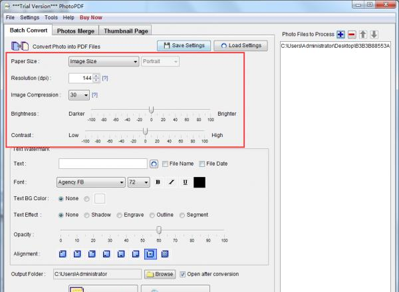
Task: Click the Save Settings button
Action: 184,46
